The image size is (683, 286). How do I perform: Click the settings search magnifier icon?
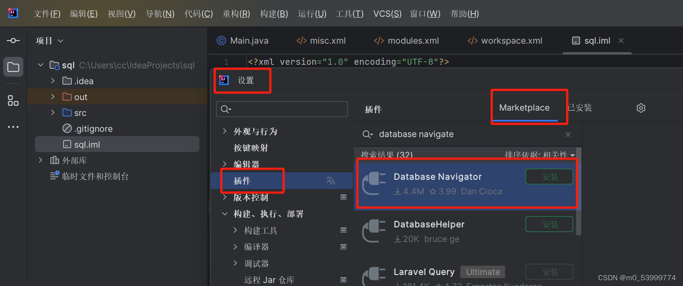coord(226,109)
